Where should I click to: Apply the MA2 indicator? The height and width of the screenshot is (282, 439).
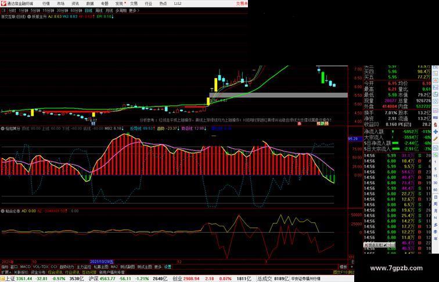[114, 267]
